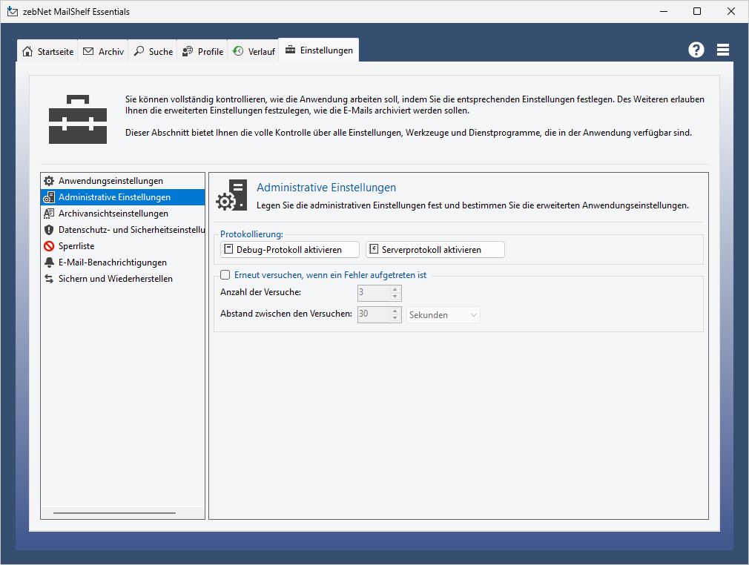Enable the Erneut versuchen checkbox

225,275
